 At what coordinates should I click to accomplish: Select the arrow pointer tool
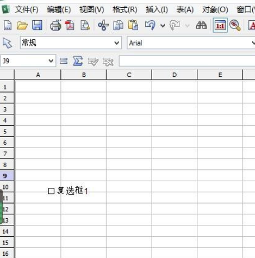7,43
